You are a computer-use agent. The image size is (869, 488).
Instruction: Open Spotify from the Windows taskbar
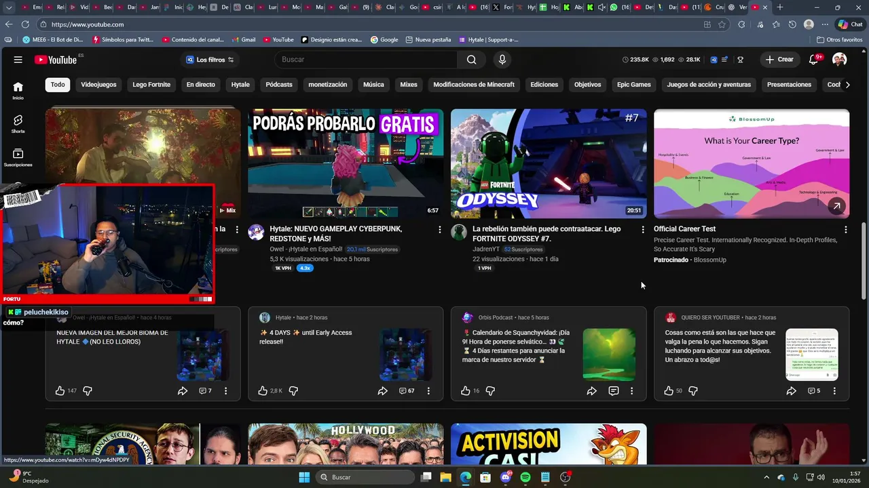click(525, 477)
